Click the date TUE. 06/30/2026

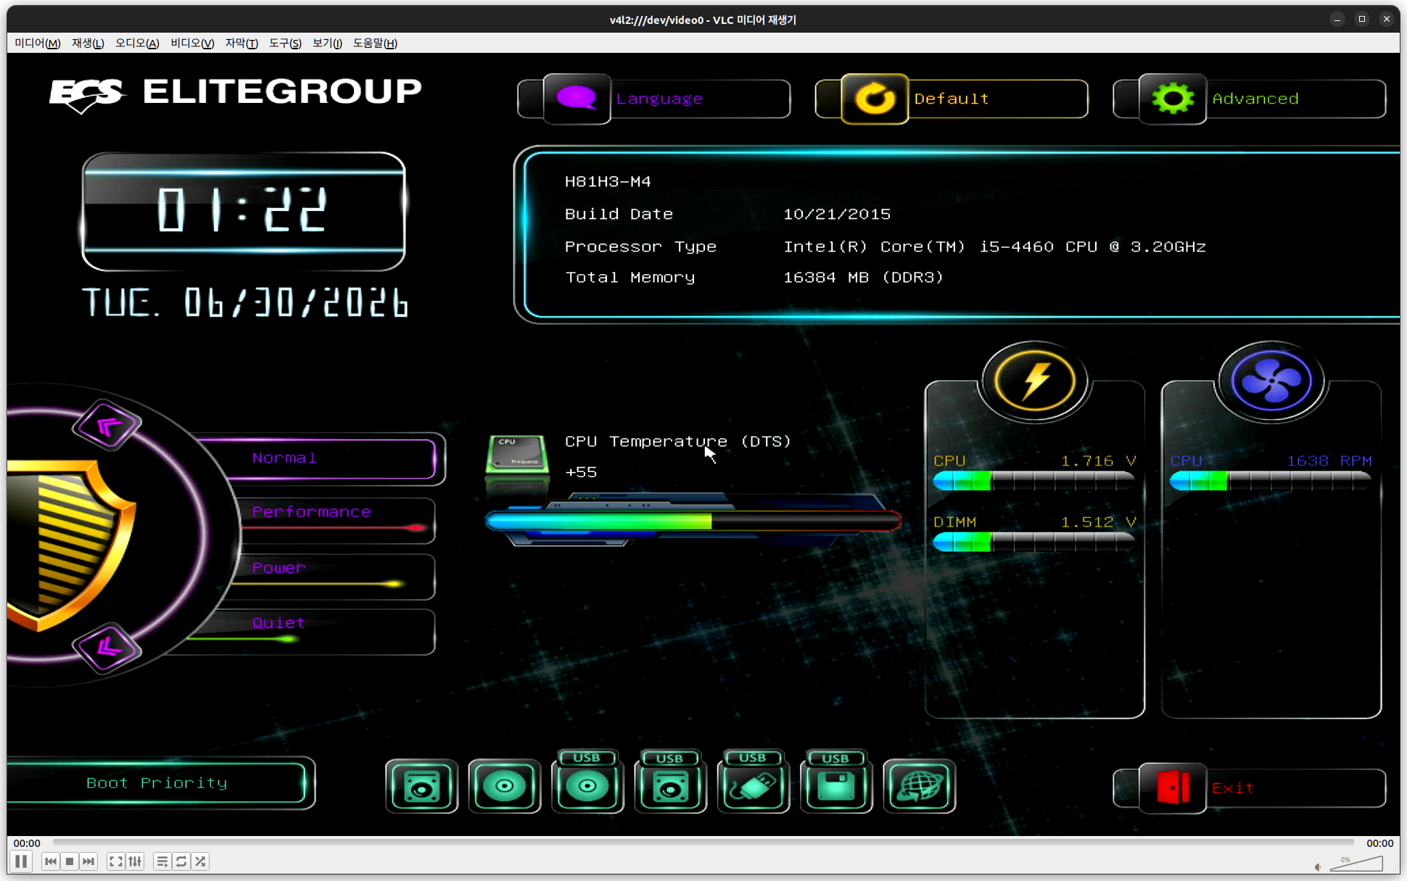[245, 302]
